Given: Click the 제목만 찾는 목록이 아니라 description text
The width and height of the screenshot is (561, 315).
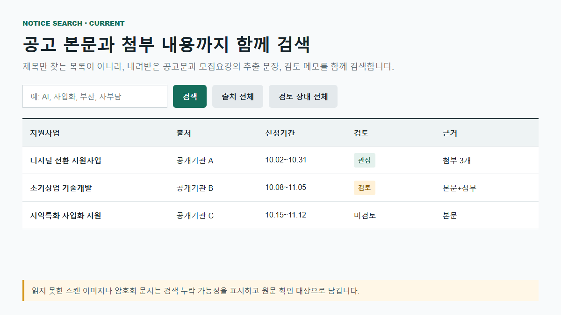Looking at the screenshot, I should (209, 66).
